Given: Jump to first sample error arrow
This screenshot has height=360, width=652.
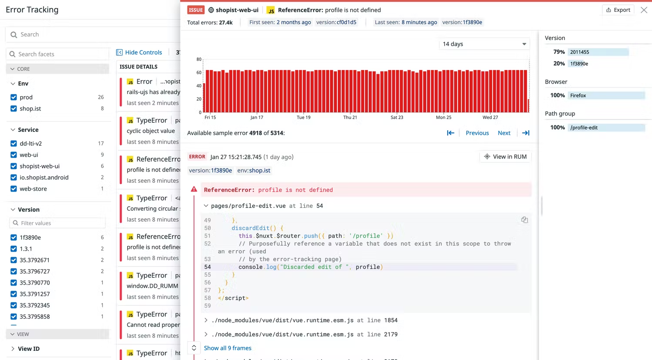Looking at the screenshot, I should coord(451,133).
